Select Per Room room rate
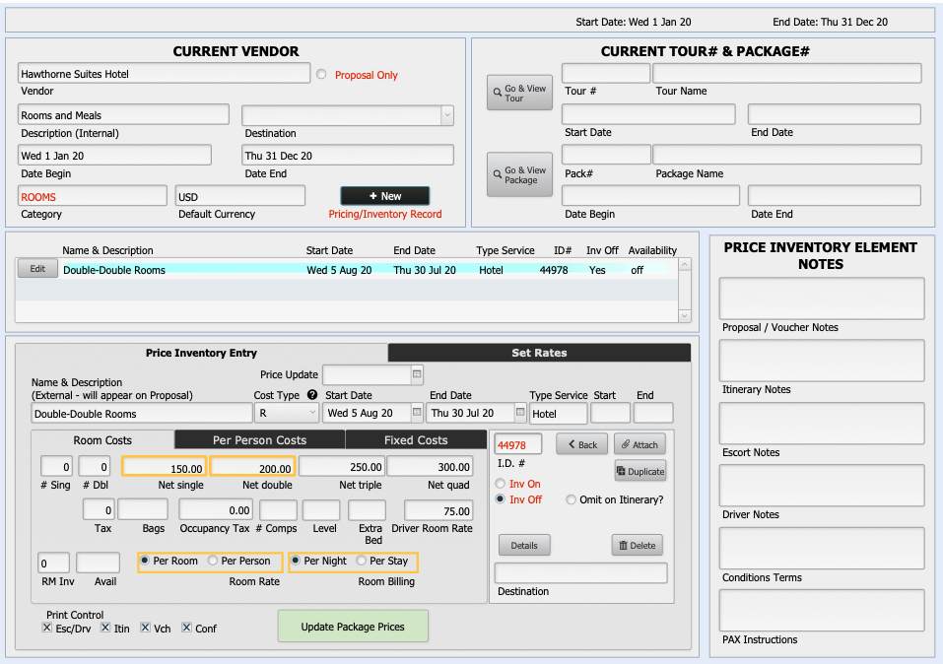 [145, 560]
